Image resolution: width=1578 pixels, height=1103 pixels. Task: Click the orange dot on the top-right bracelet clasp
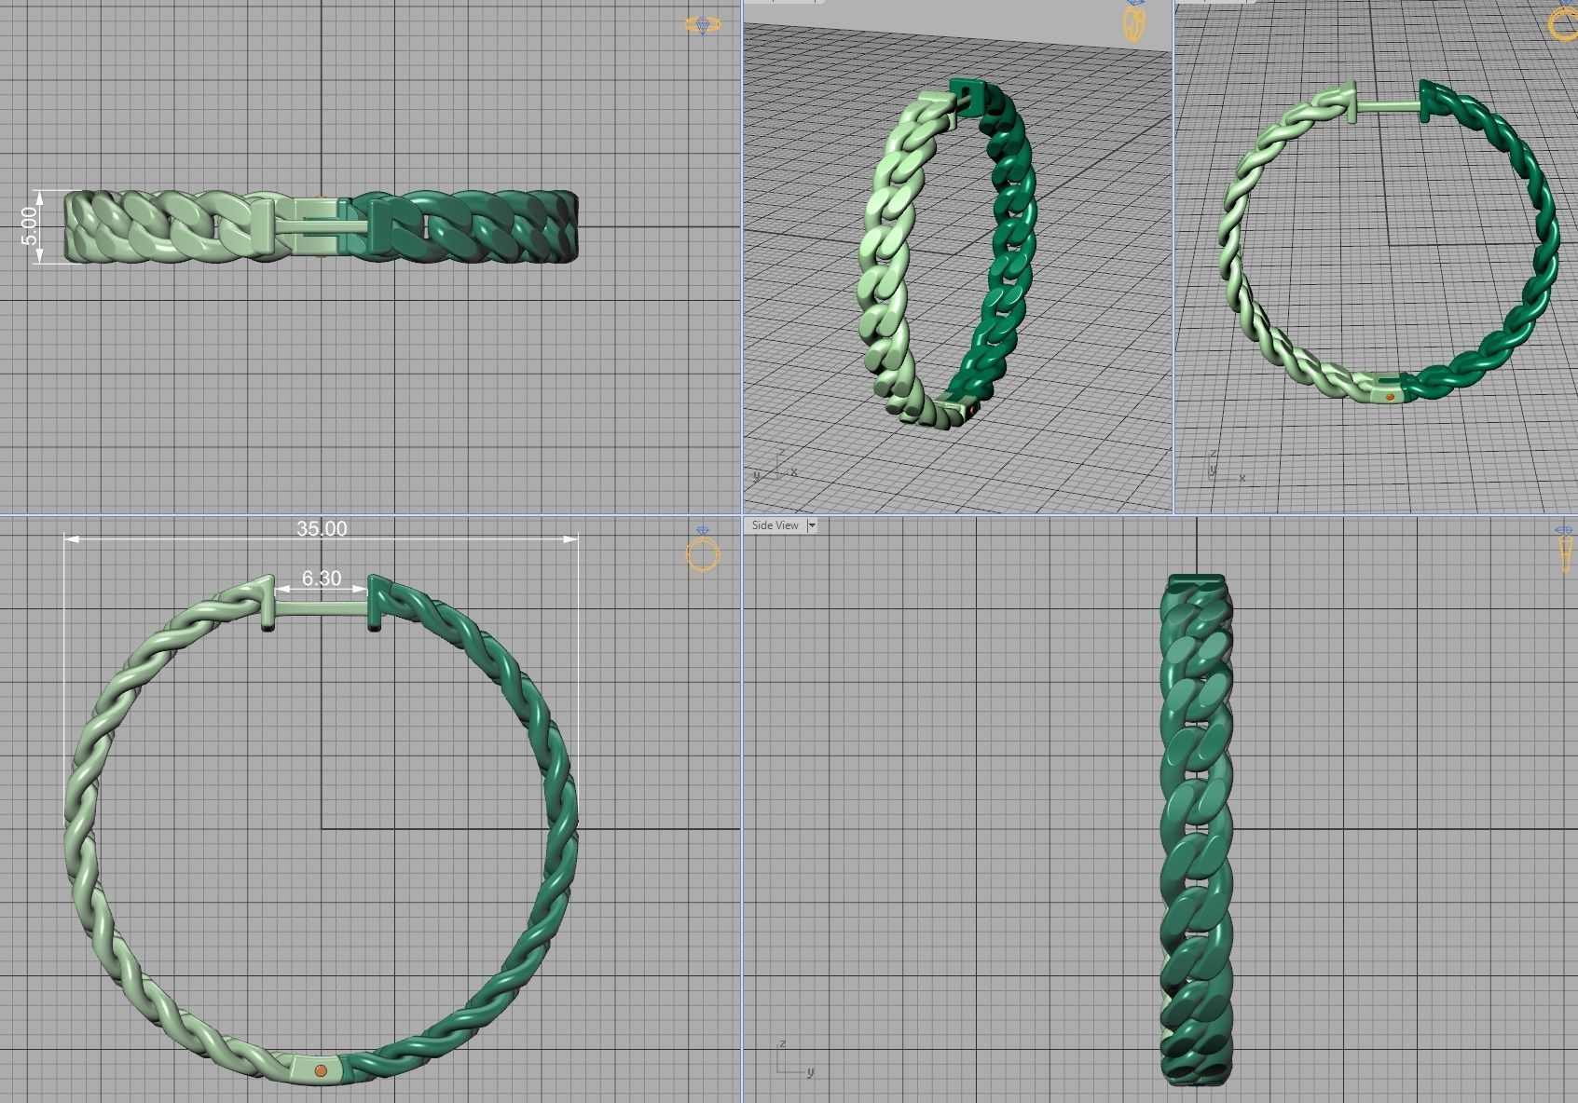coord(1393,395)
